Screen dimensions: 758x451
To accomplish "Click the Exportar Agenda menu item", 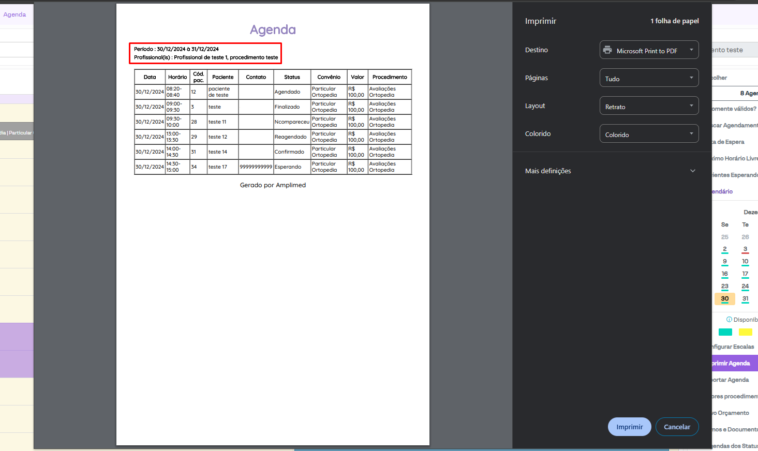I will point(735,380).
